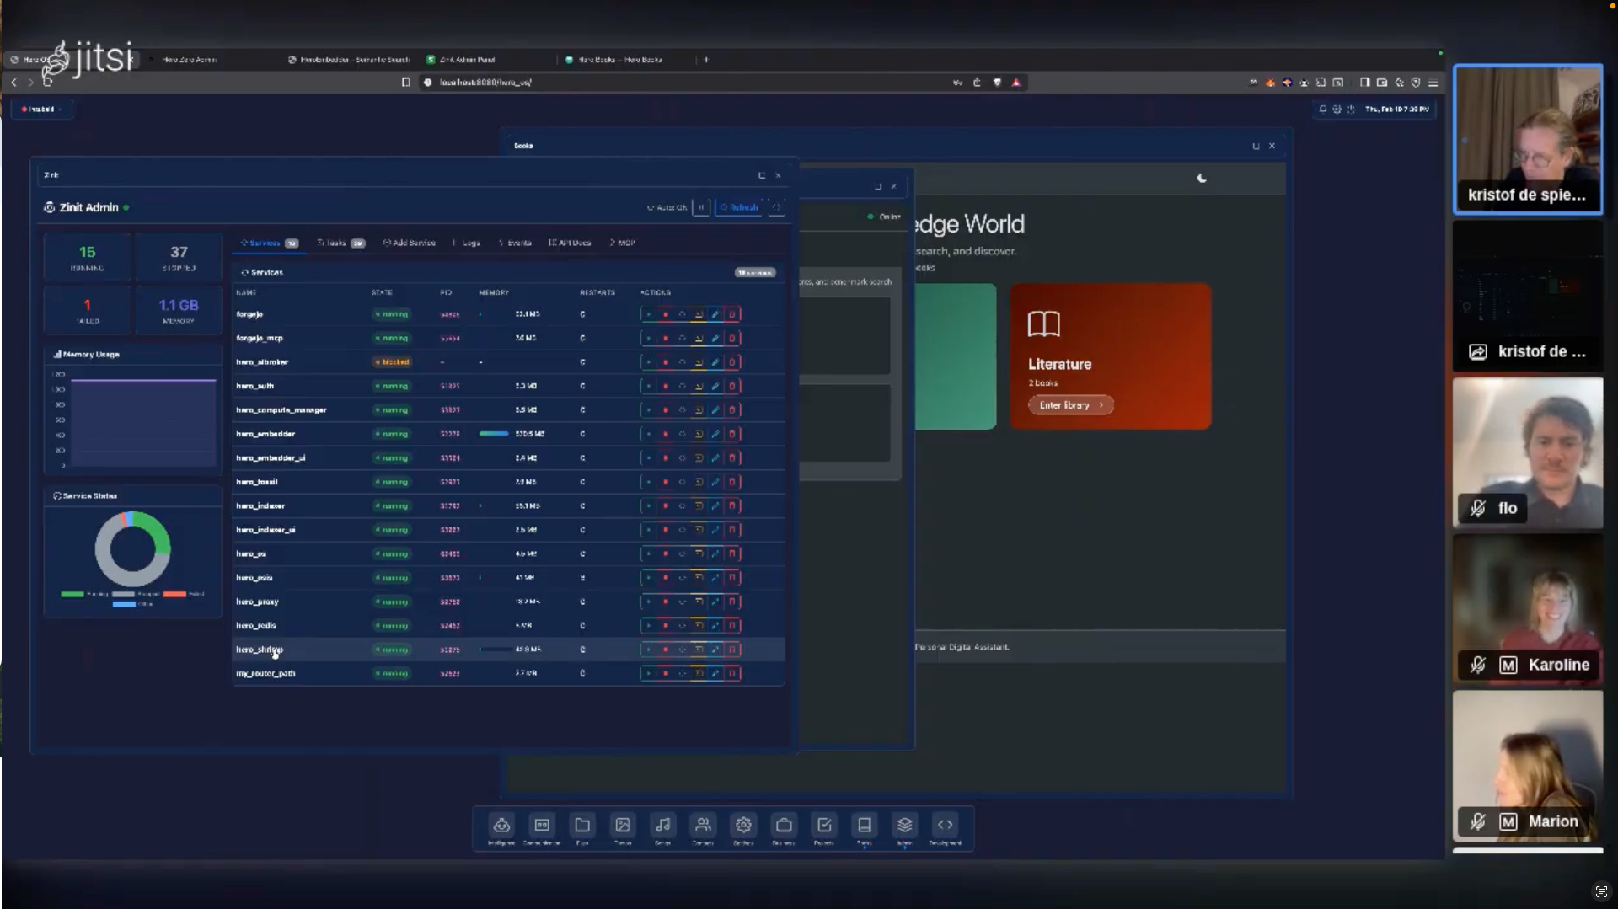Open a new browser tab
The width and height of the screenshot is (1618, 909).
pyautogui.click(x=706, y=60)
